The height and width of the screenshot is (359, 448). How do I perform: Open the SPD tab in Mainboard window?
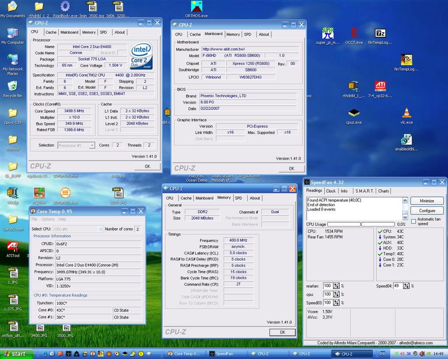[248, 34]
